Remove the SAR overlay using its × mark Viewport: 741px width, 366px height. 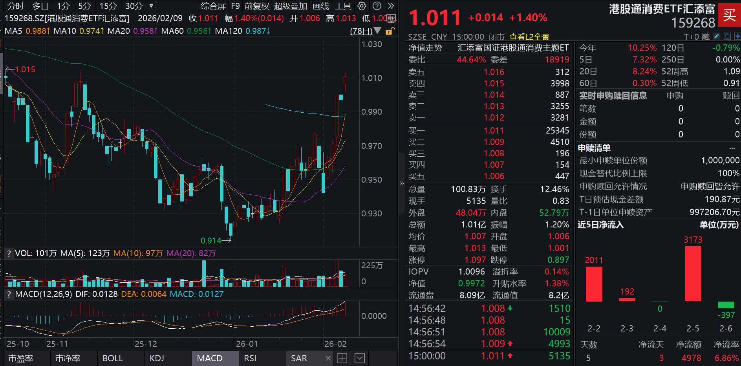coord(328,358)
